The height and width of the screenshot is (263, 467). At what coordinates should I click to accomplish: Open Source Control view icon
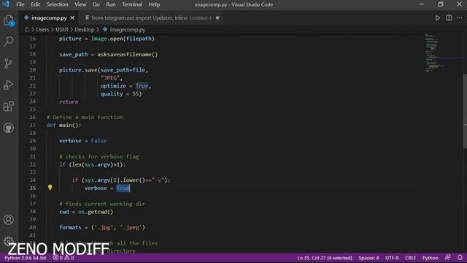tap(9, 63)
